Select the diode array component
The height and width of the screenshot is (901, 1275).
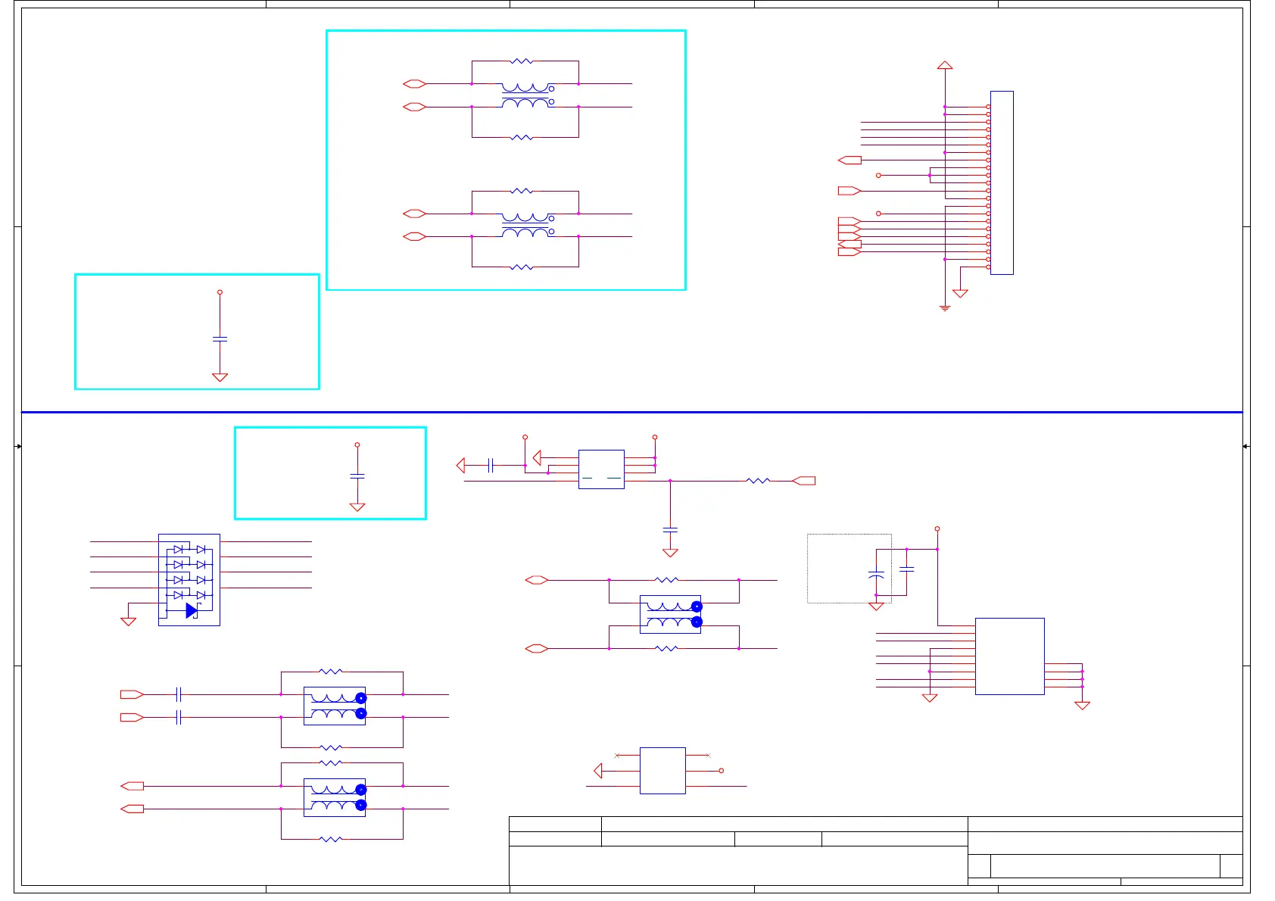coord(189,580)
